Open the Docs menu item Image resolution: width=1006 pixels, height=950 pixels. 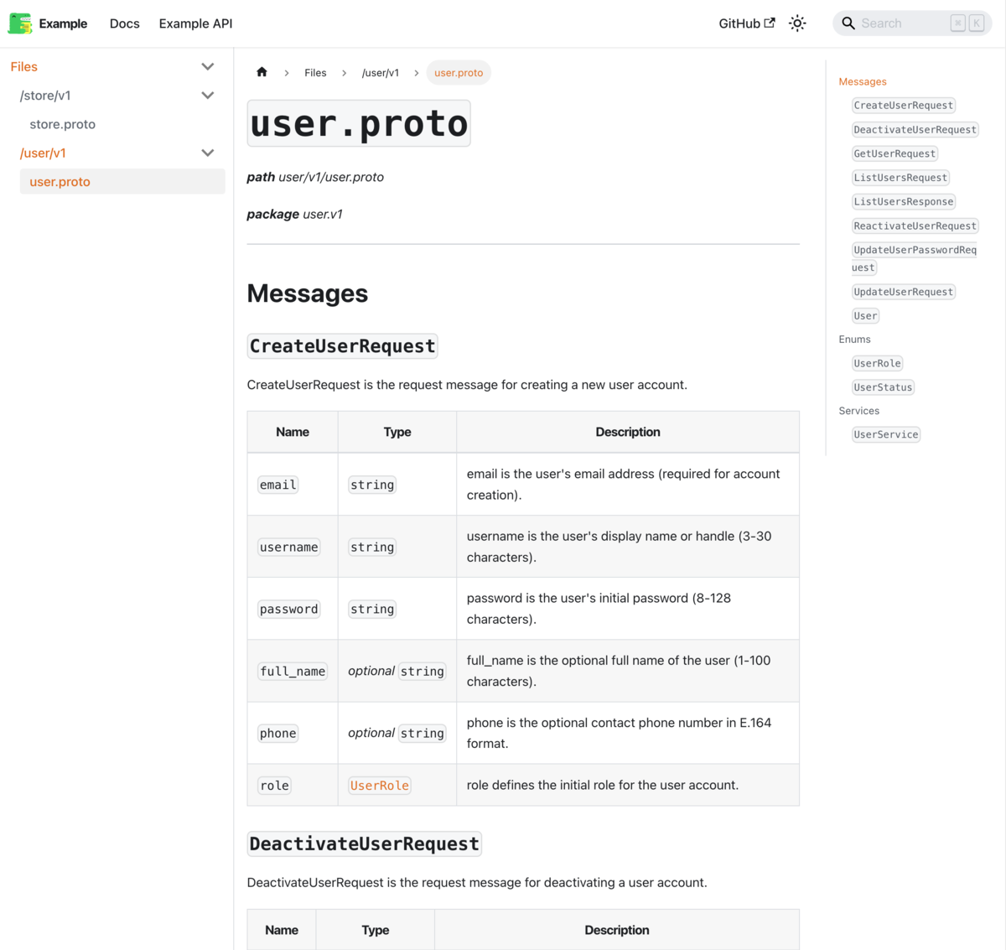click(x=124, y=23)
